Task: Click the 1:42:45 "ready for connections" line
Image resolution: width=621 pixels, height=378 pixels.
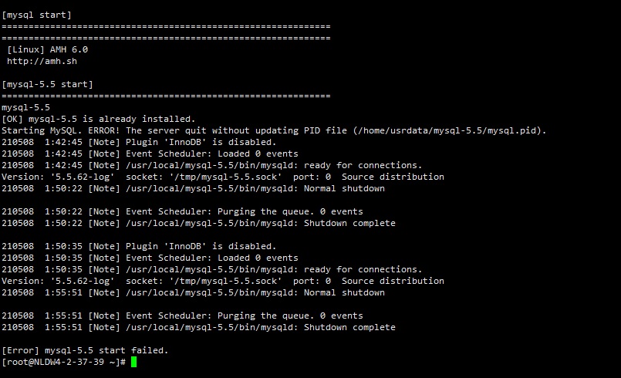Action: [211, 165]
